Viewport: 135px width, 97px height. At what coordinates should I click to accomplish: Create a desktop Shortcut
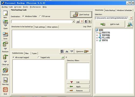[x=5, y=70]
